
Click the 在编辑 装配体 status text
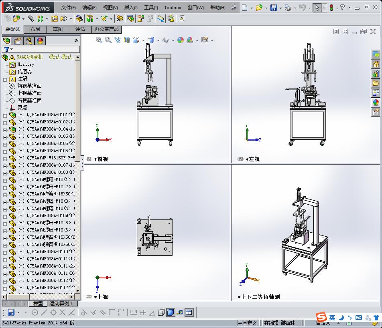click(x=279, y=323)
